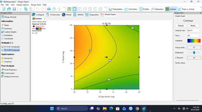Open Summary under Information
Image resolution: width=202 pixels, height=112 pixels.
point(7,29)
